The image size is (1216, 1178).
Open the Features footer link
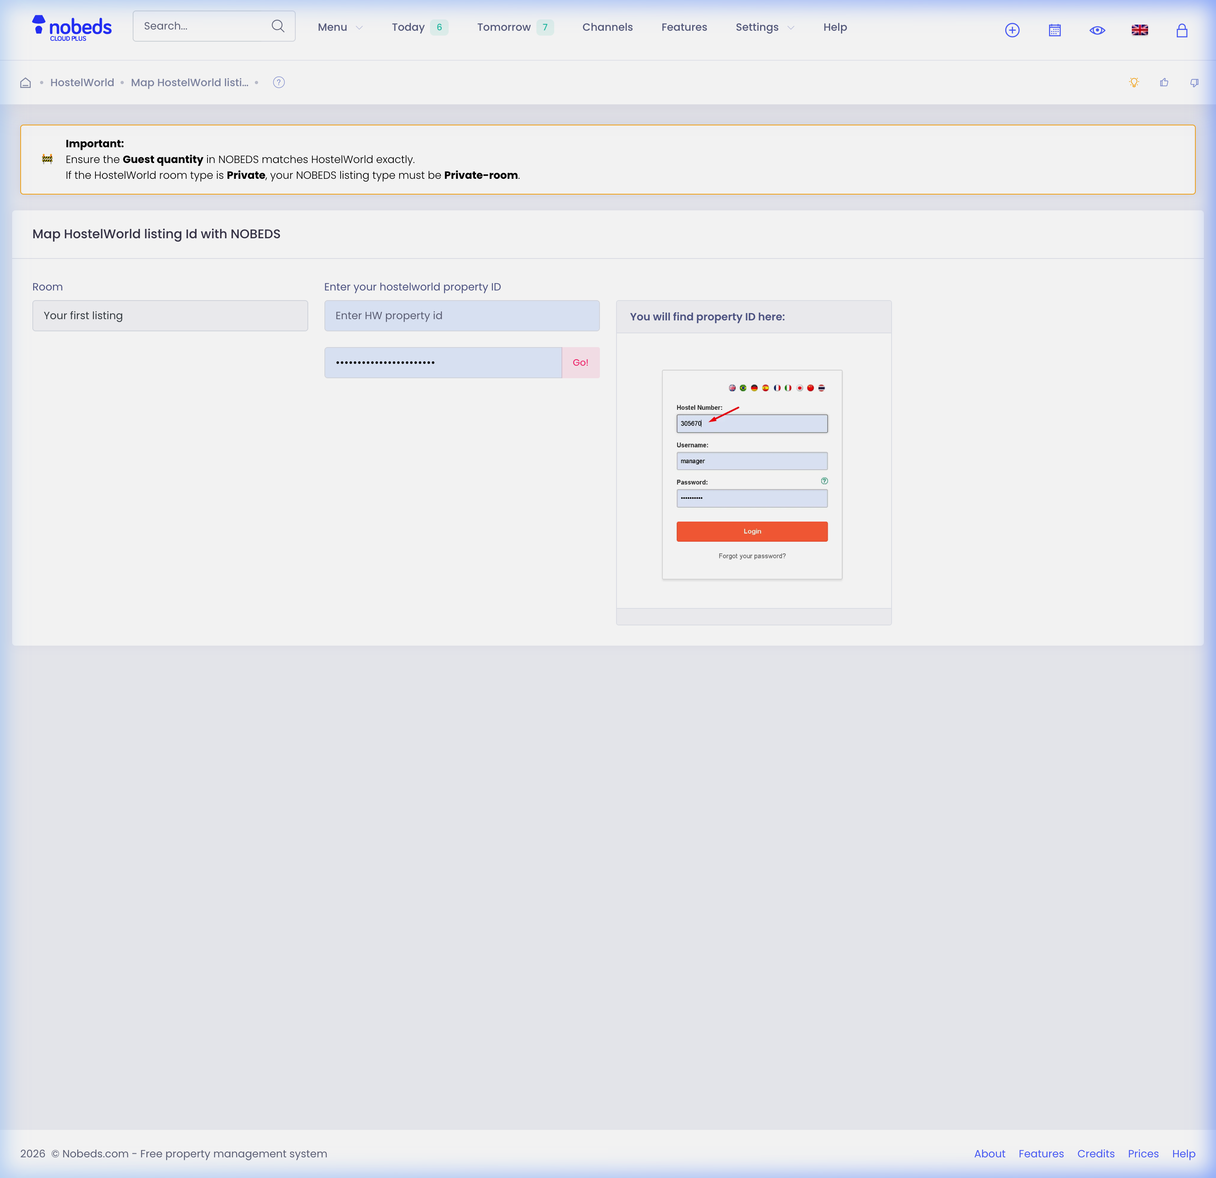[1041, 1154]
